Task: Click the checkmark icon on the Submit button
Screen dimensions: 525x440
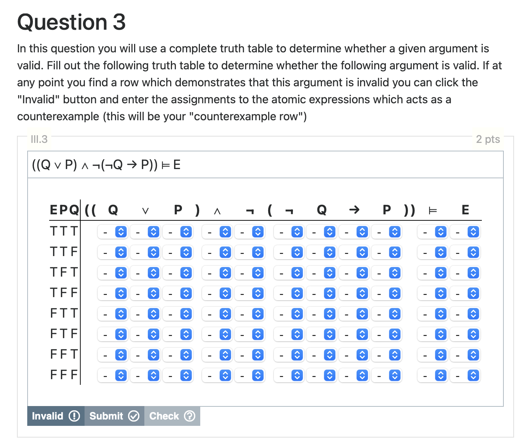Action: (133, 416)
